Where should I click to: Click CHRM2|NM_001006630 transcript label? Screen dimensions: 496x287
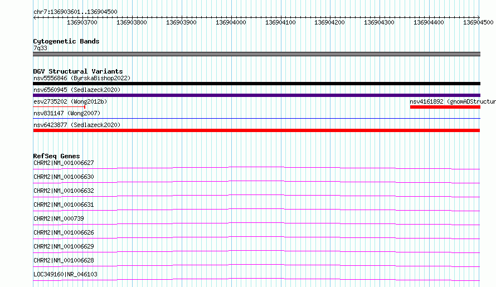[x=64, y=177]
